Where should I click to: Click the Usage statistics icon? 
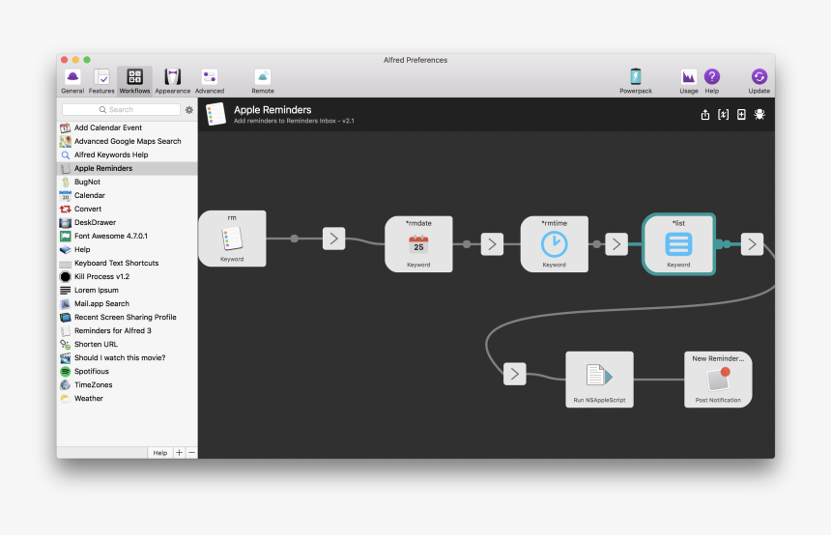[x=689, y=80]
